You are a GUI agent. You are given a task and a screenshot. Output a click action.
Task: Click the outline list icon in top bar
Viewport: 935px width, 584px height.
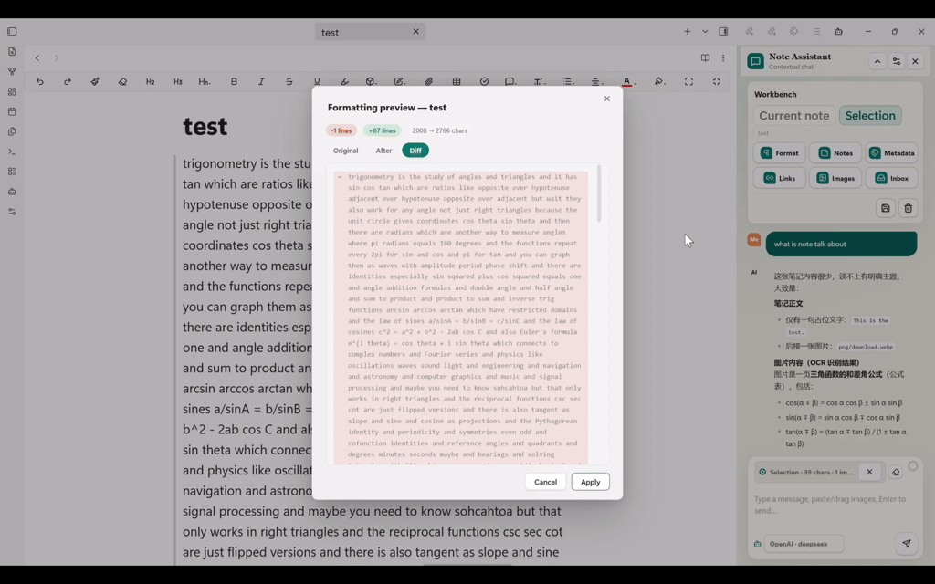tap(816, 32)
